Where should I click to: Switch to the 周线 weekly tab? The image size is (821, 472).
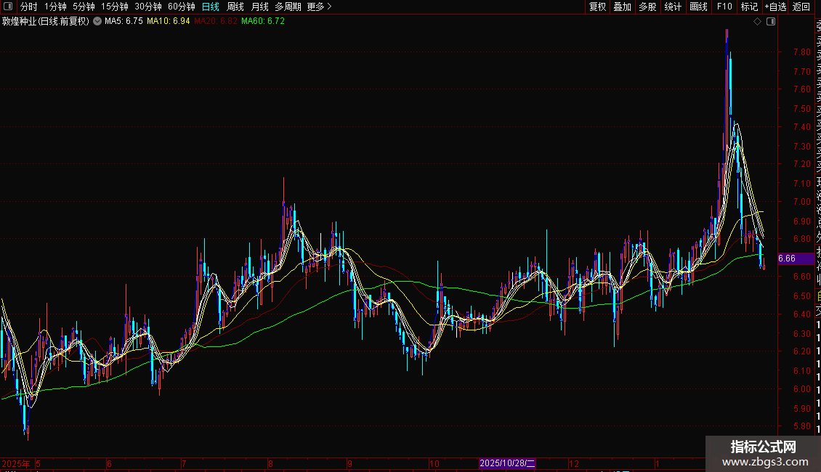tap(235, 7)
